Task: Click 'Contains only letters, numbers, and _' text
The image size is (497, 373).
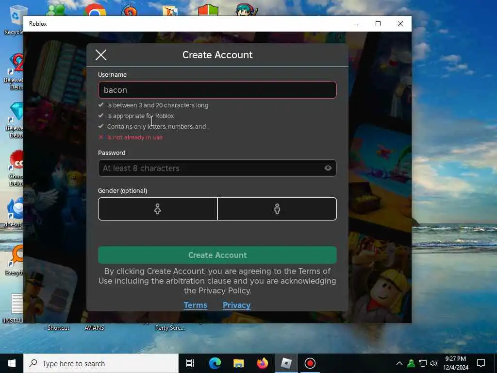Action: pos(158,127)
